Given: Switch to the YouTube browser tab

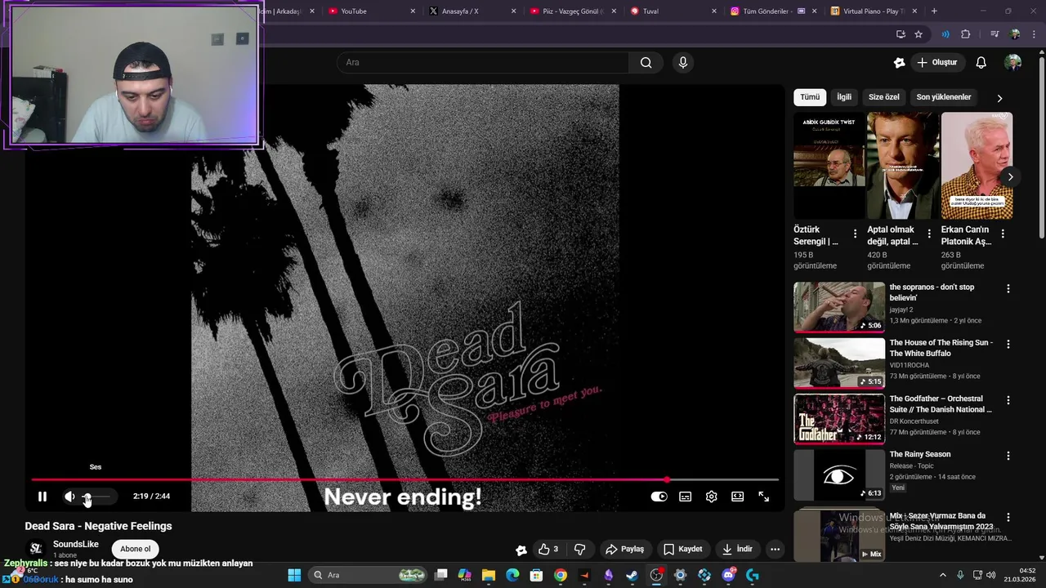Looking at the screenshot, I should (372, 11).
